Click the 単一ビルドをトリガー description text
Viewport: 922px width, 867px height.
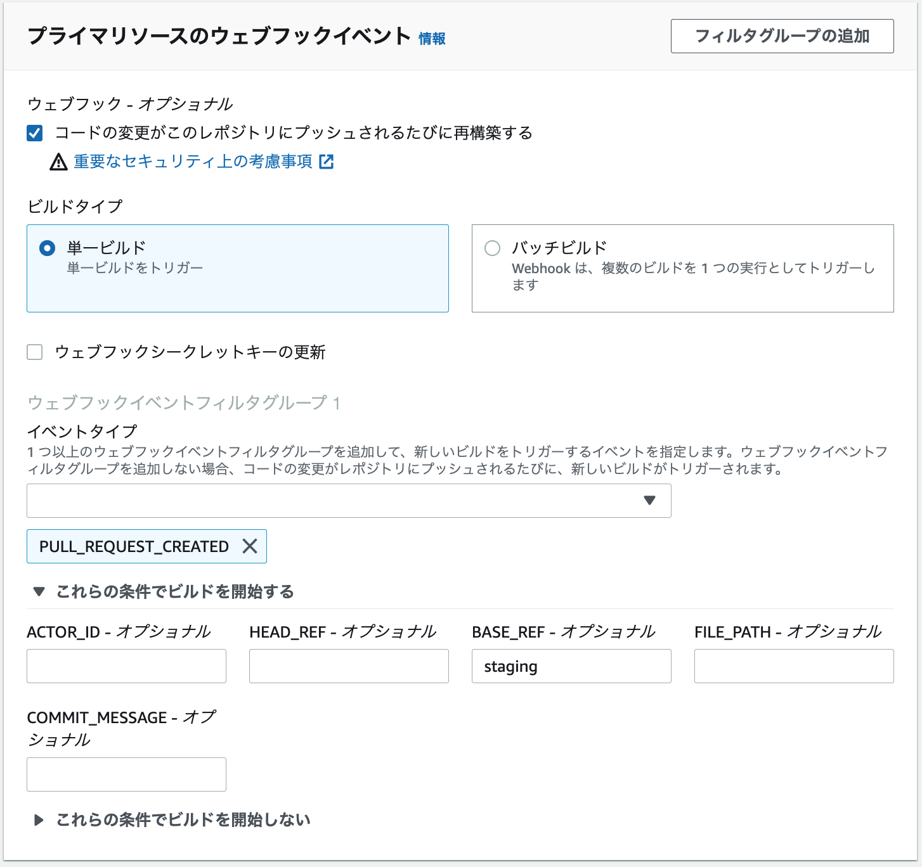(135, 268)
